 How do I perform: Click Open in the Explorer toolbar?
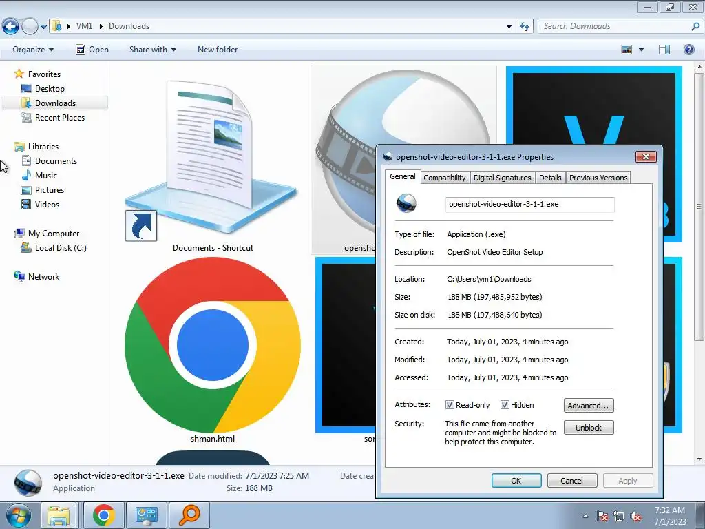tap(92, 50)
